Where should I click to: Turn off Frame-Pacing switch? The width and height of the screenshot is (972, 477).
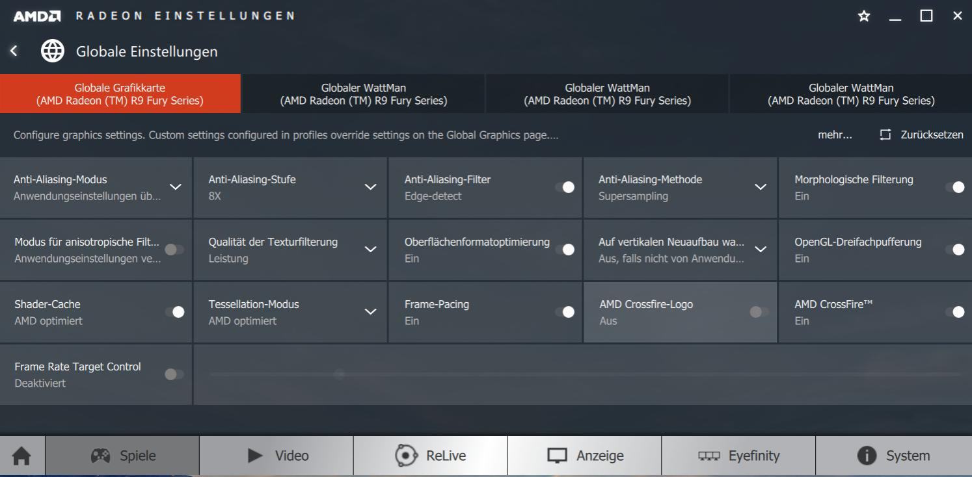[x=565, y=312]
